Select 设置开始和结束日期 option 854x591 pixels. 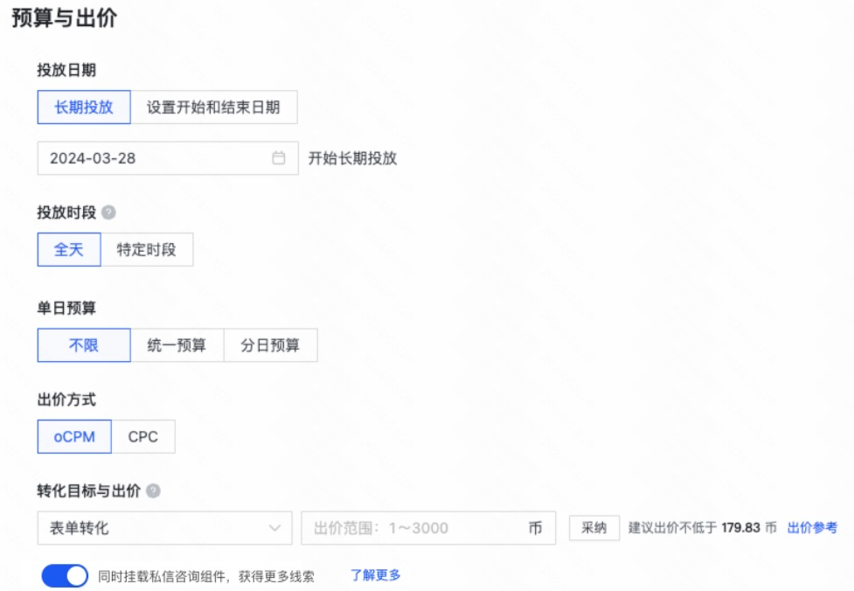[213, 107]
